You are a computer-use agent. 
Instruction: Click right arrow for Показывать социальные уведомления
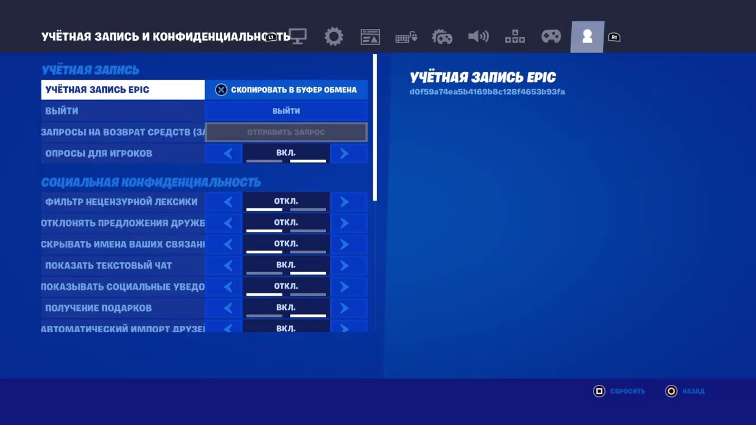(344, 287)
